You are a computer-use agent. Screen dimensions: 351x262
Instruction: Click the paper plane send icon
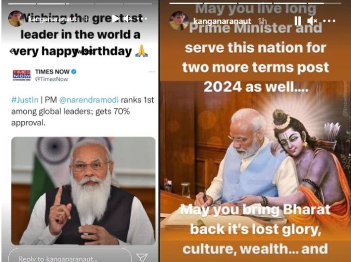point(142,257)
